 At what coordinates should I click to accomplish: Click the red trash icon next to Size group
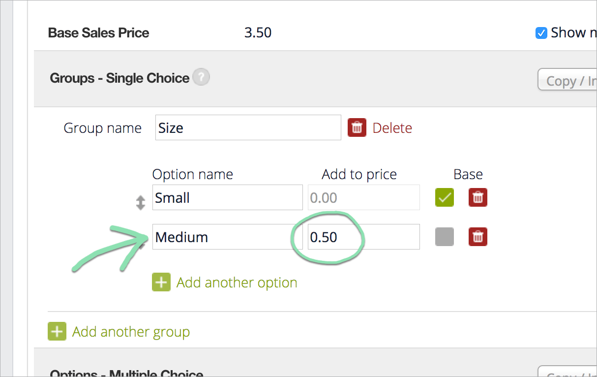click(x=357, y=128)
